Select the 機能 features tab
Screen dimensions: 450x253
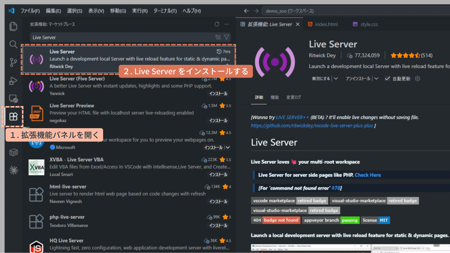click(275, 97)
